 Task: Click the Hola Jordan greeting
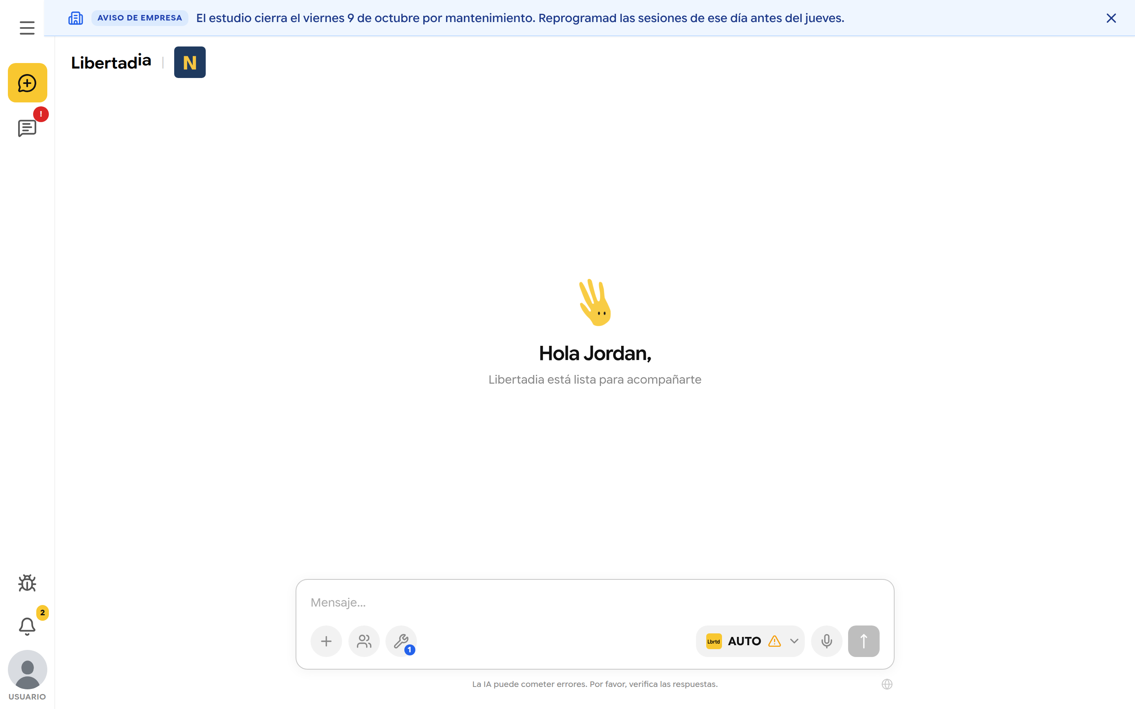(595, 353)
